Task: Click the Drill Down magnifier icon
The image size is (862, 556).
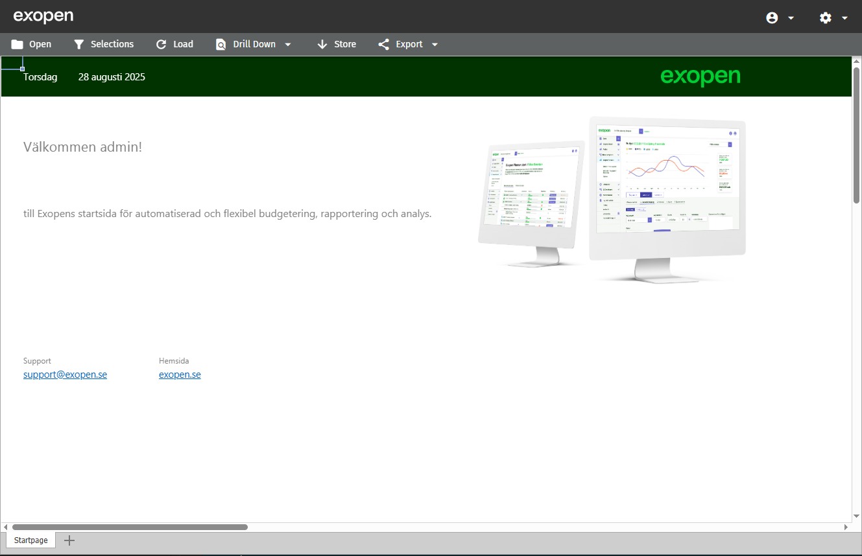Action: [x=221, y=44]
